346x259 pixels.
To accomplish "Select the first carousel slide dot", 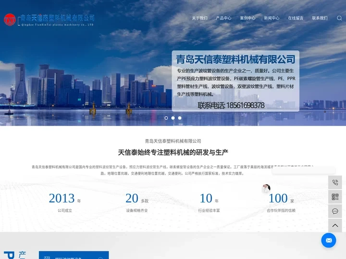I will coord(166,118).
